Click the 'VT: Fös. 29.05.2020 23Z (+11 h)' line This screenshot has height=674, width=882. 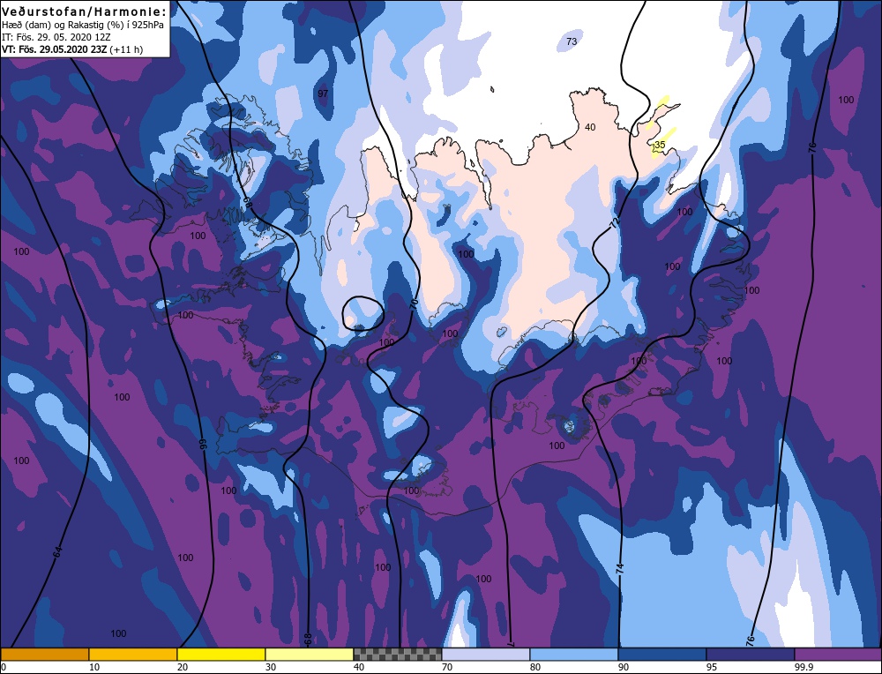[x=72, y=49]
